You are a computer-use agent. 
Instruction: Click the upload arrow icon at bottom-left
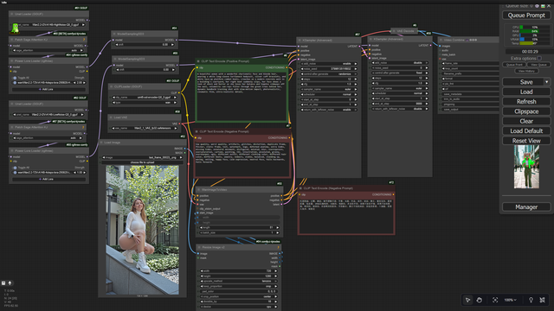pos(10,282)
